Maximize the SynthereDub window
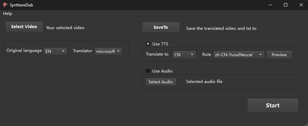The width and height of the screenshot is (308, 126). pos(286,5)
